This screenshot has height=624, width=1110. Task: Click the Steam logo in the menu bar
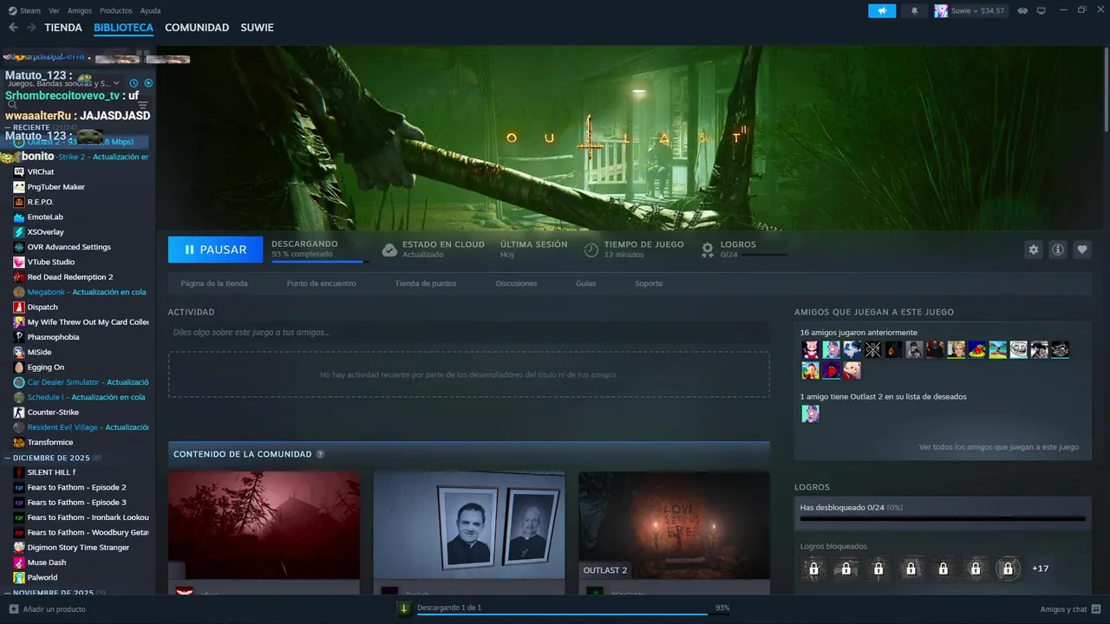click(12, 10)
